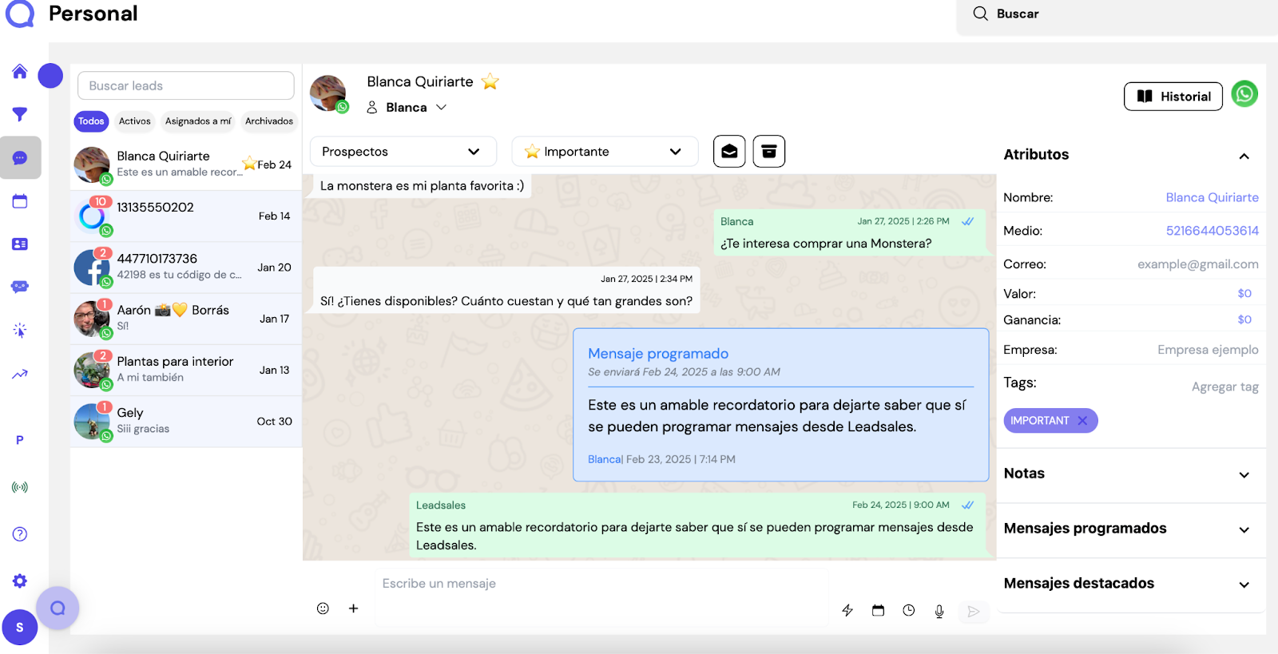
Task: Expand the Mensajes destacados section
Action: pos(1244,585)
